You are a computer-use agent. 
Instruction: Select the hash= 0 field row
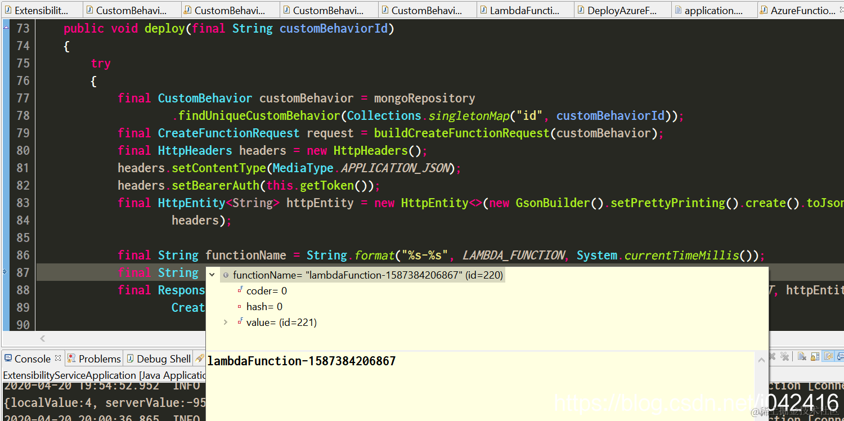pos(260,307)
